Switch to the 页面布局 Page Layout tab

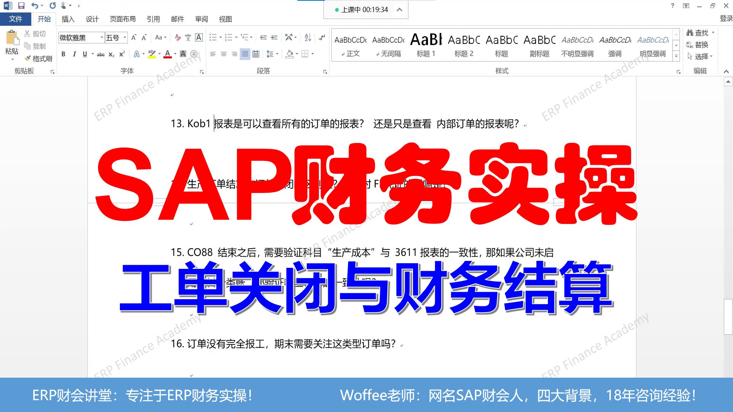123,19
